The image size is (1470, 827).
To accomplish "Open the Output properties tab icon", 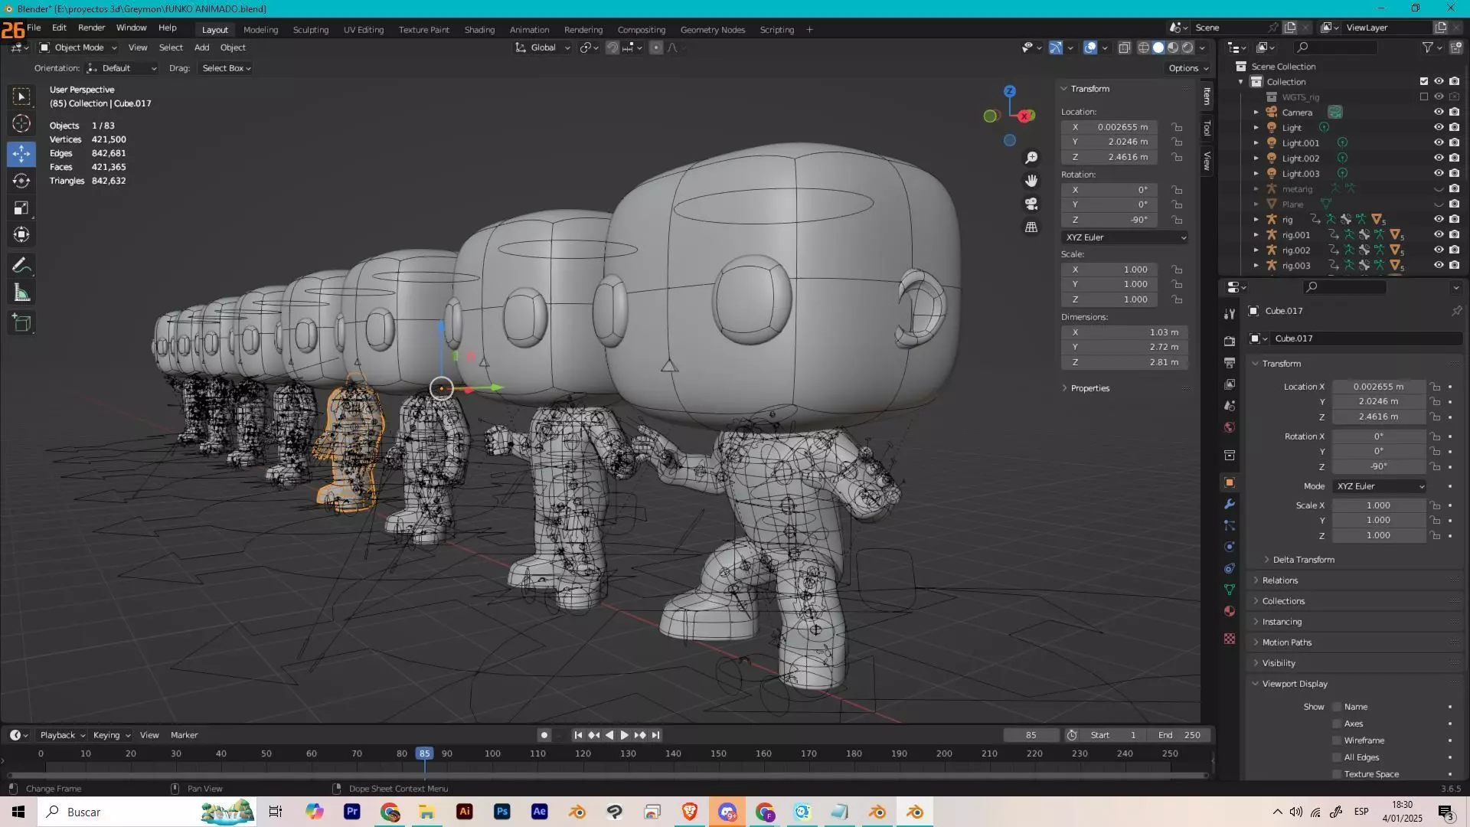I will [1230, 362].
